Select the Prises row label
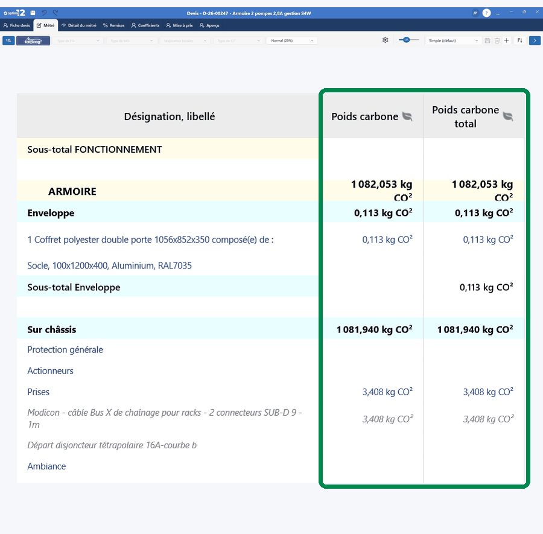This screenshot has width=543, height=534. click(39, 392)
